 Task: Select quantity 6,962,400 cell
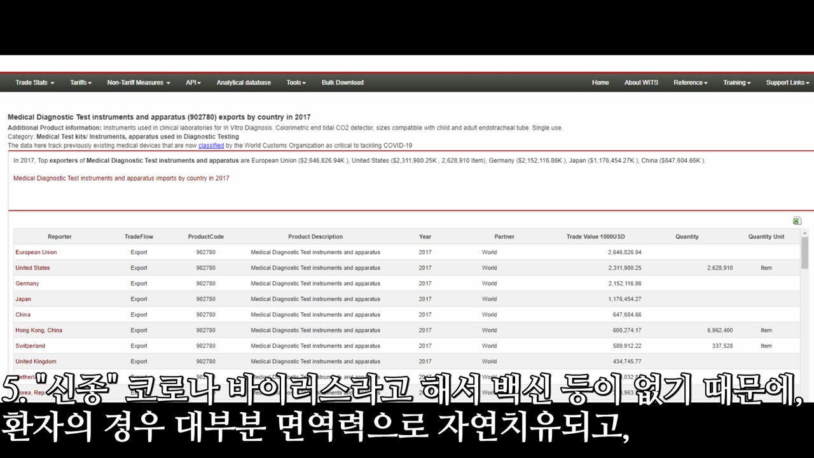coord(720,330)
